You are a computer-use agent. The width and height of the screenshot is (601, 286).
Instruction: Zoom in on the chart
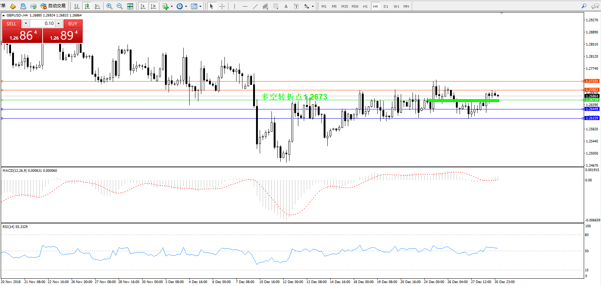click(109, 6)
